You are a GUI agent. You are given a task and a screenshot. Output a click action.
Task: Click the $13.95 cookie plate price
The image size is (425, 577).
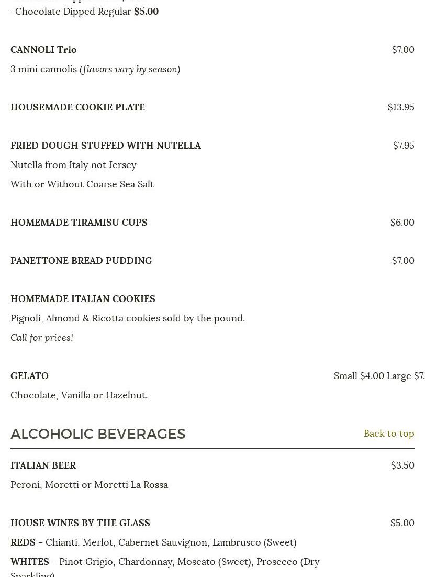400,107
